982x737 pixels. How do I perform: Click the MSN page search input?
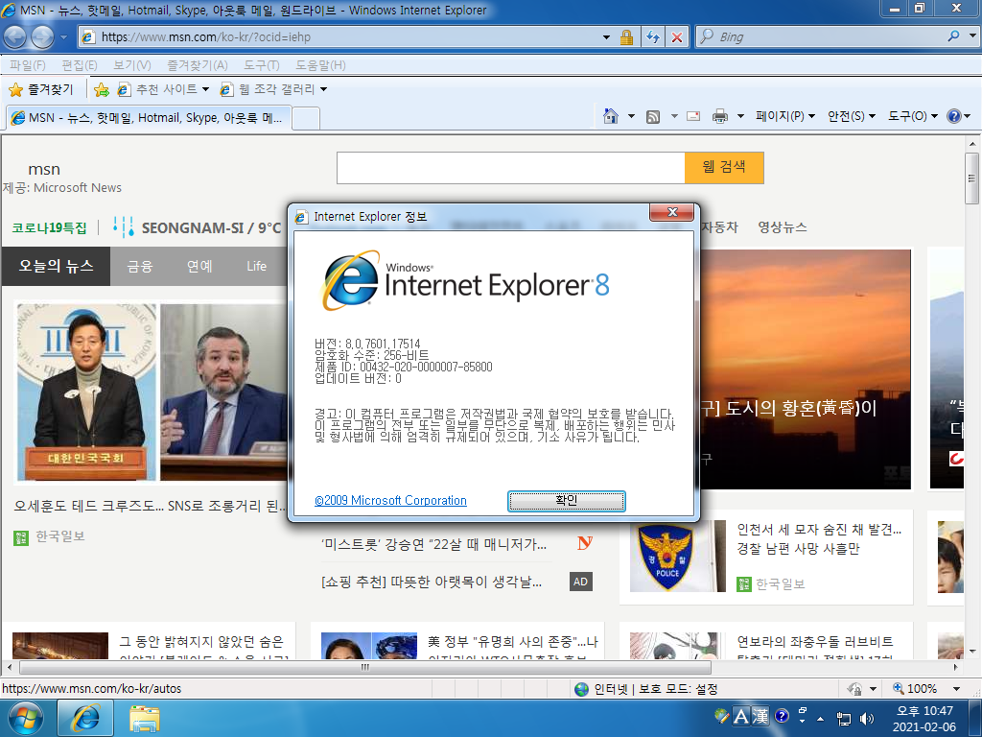click(x=511, y=168)
